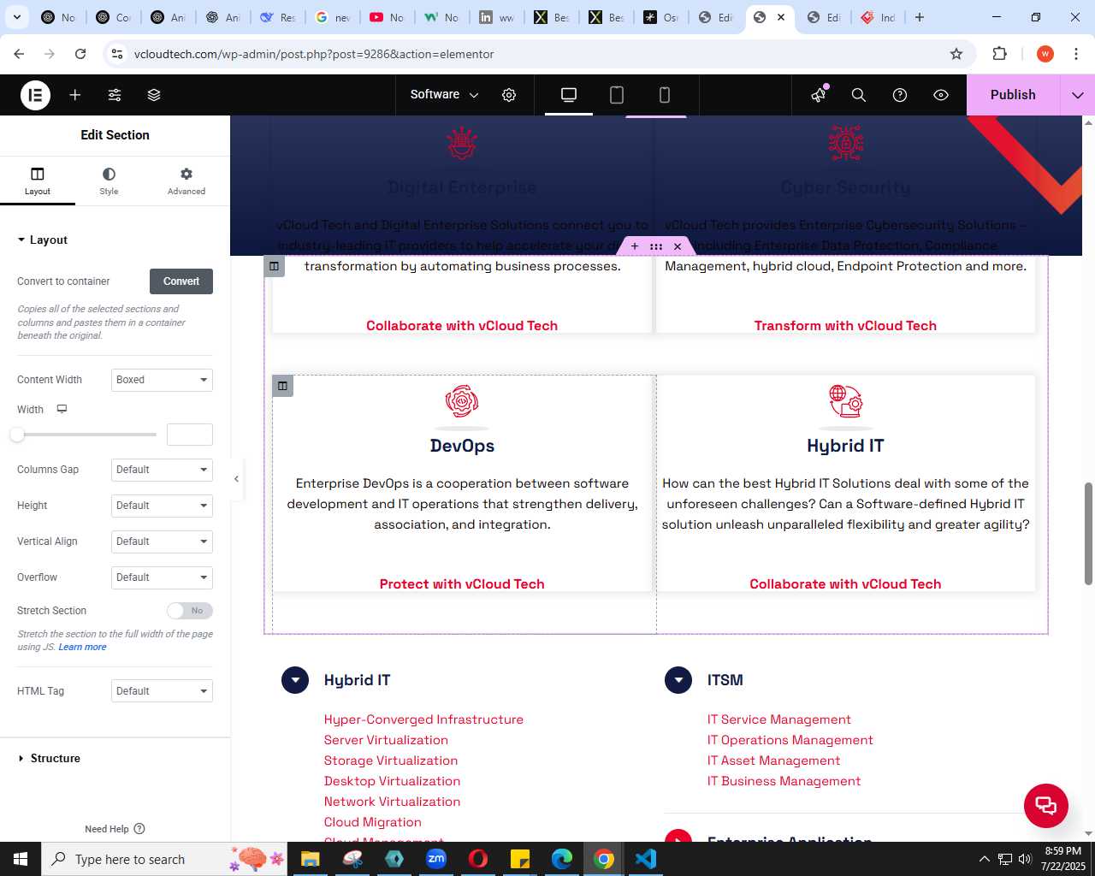The image size is (1095, 876).
Task: Delete section with handle X icon
Action: pos(678,246)
